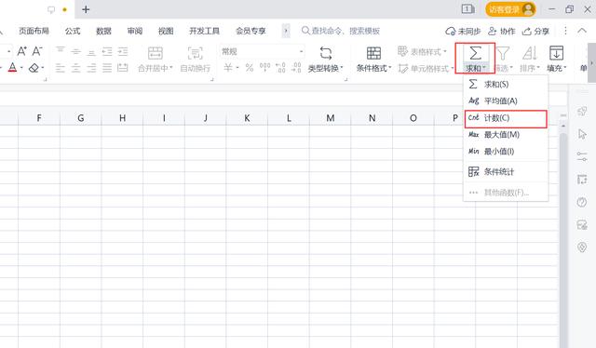The width and height of the screenshot is (596, 348).
Task: Click the selection pointer sidebar icon
Action: (582, 134)
